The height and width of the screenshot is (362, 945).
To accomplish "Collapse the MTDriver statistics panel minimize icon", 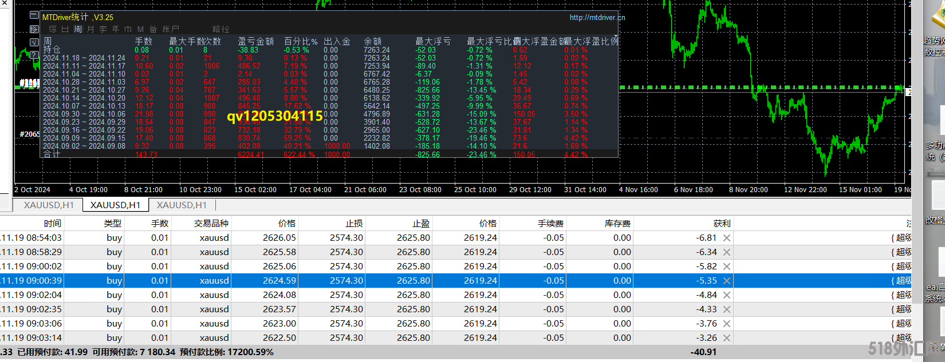I will [34, 15].
